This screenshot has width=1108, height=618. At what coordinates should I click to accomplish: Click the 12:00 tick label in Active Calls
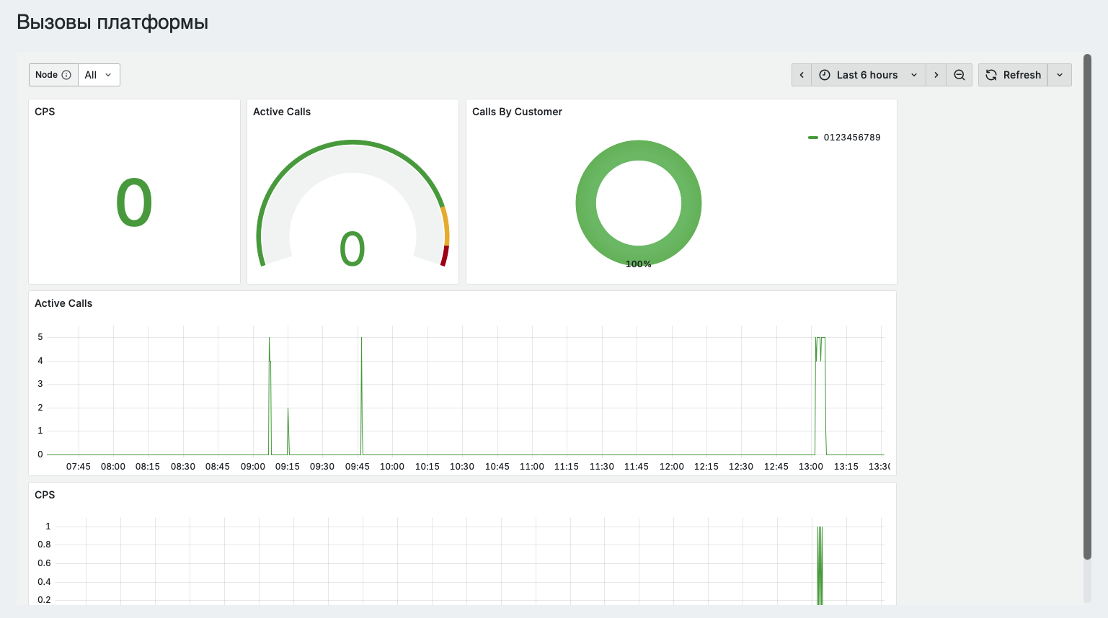pyautogui.click(x=672, y=467)
